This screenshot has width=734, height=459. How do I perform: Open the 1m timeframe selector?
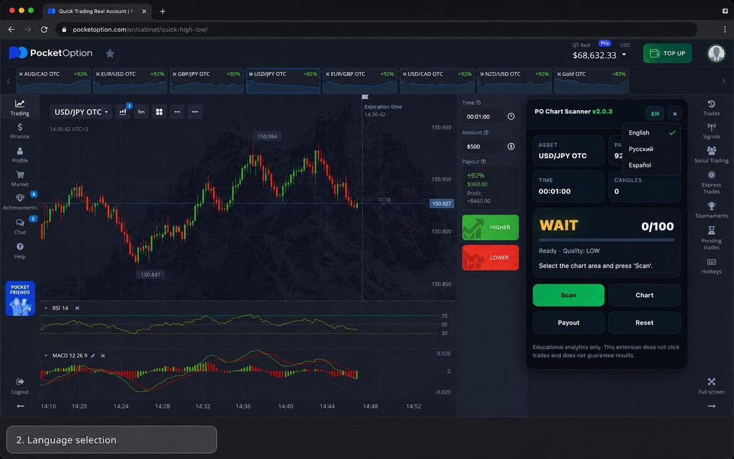(141, 112)
